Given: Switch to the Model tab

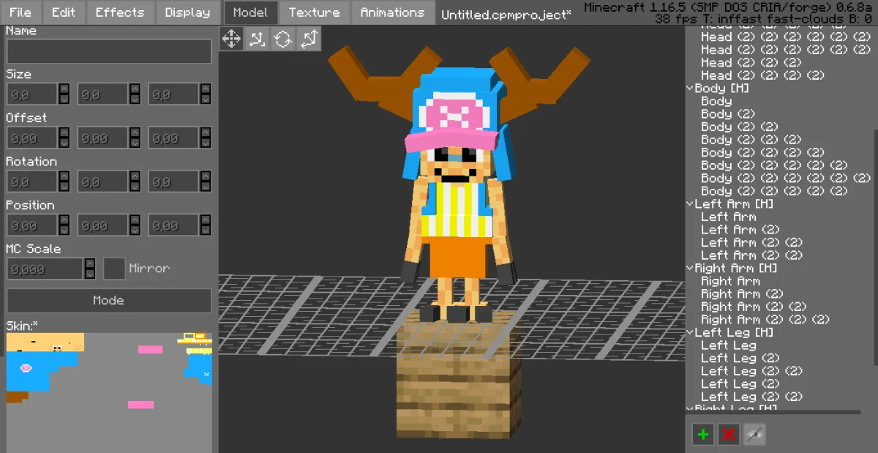Looking at the screenshot, I should tap(250, 12).
